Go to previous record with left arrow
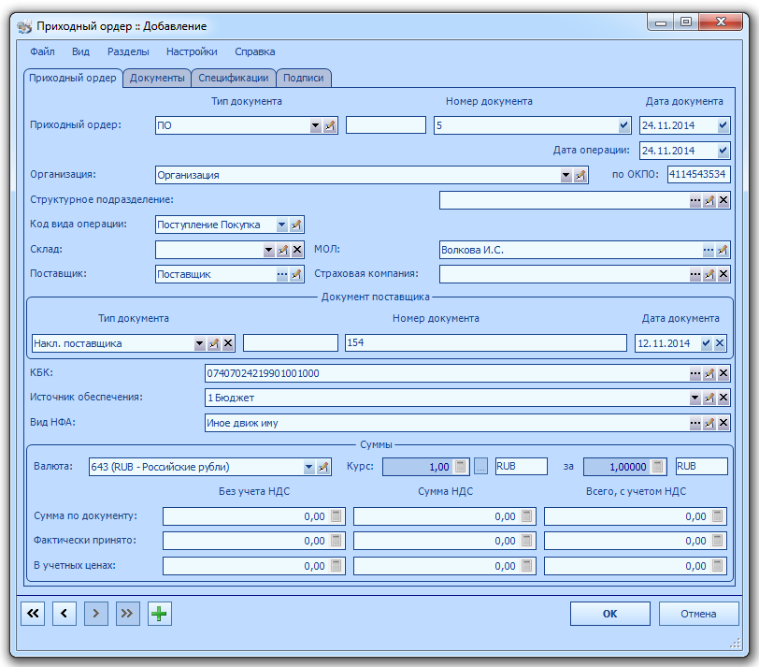 coord(64,615)
